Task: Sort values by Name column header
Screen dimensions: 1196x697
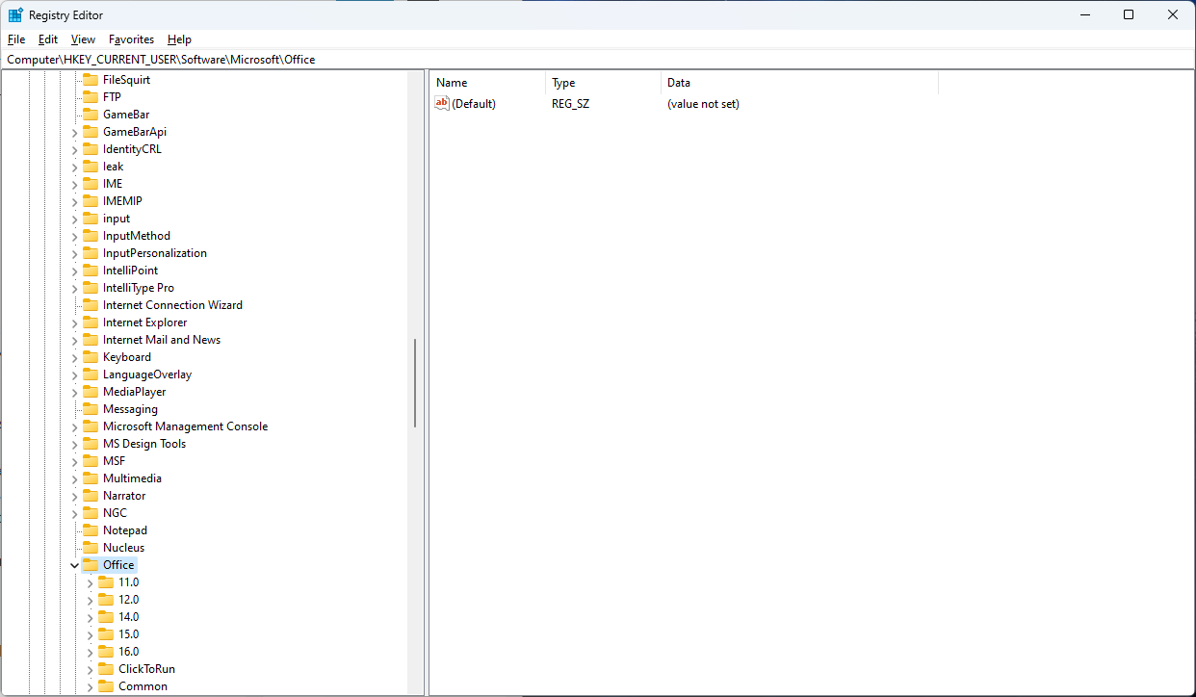Action: click(x=487, y=83)
